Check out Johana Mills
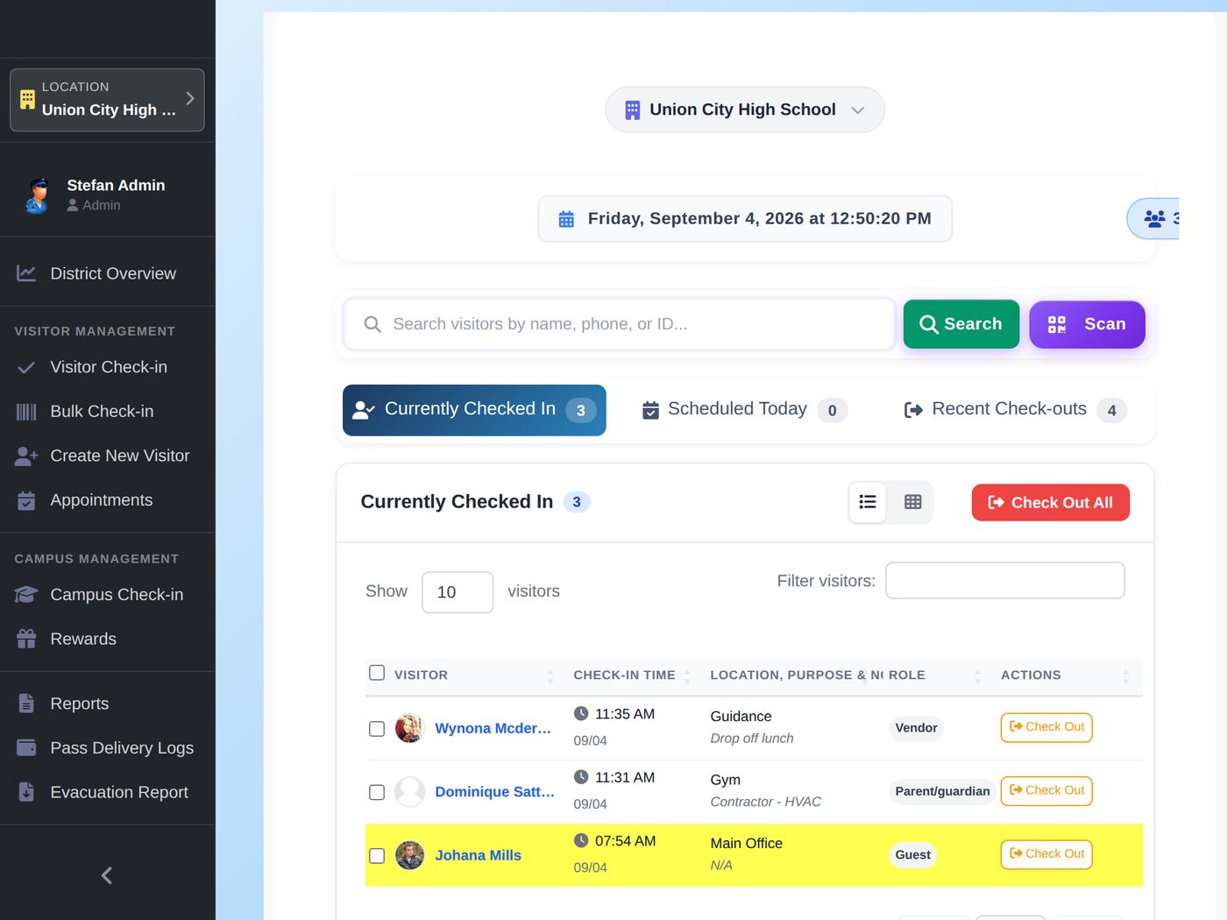This screenshot has height=920, width=1227. 1046,854
